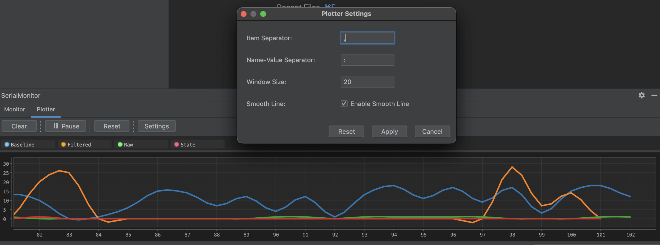Click the green zoom button of dialog
Viewport: 660px width, 245px height.
[x=263, y=14]
